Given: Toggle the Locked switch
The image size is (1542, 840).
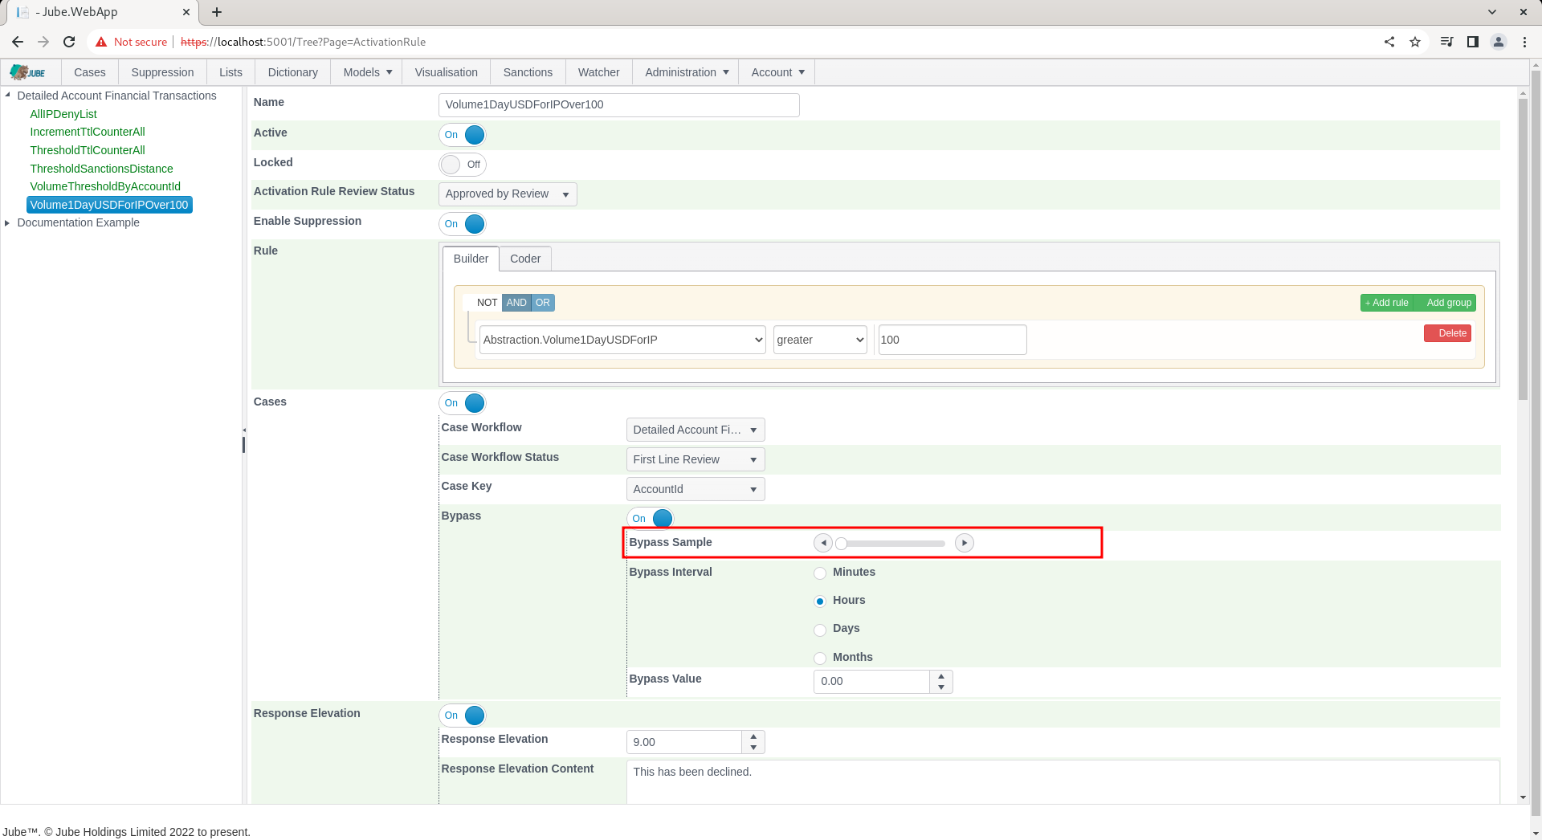Looking at the screenshot, I should click(x=463, y=165).
